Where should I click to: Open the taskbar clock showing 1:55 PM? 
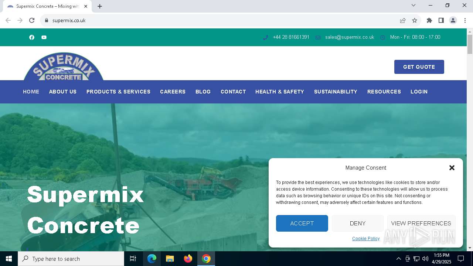tap(442, 259)
